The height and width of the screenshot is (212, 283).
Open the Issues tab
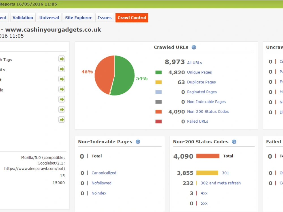coord(105,18)
